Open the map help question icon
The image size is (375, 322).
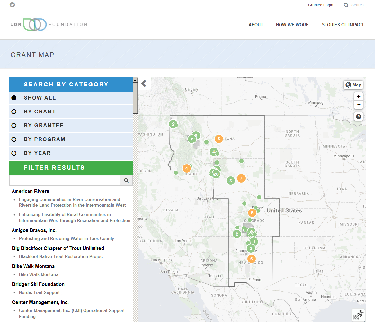coord(359,117)
